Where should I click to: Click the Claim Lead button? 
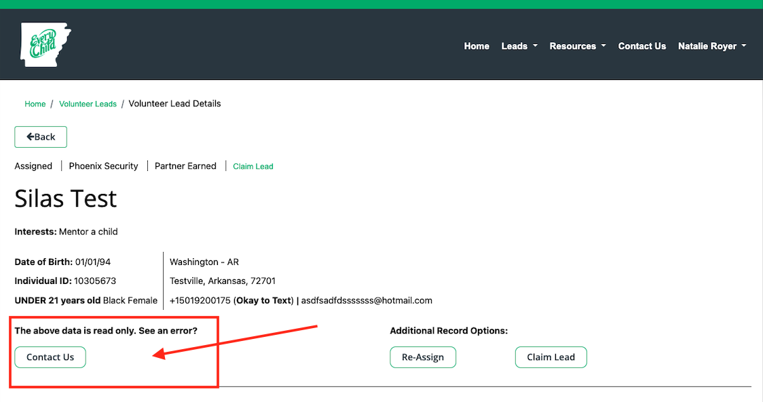(551, 357)
